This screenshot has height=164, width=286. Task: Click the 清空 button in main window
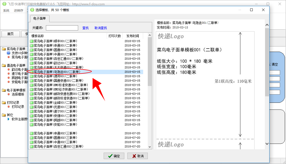(x=275, y=65)
